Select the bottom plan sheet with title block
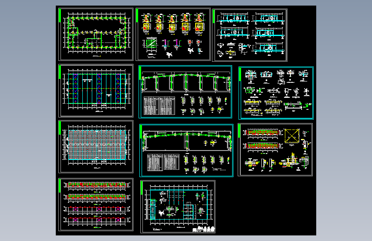Screen dimensions: 372x241 coord(178,207)
